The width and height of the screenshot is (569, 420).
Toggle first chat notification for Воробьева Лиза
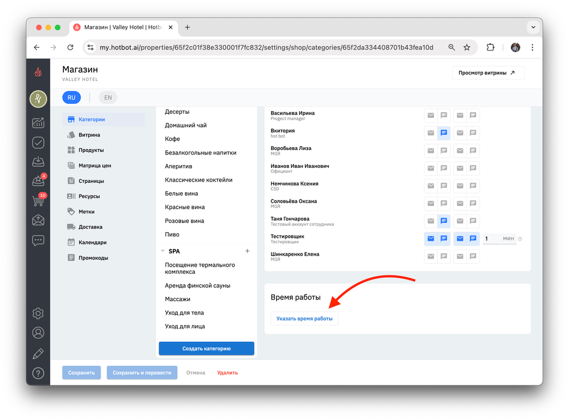(444, 151)
